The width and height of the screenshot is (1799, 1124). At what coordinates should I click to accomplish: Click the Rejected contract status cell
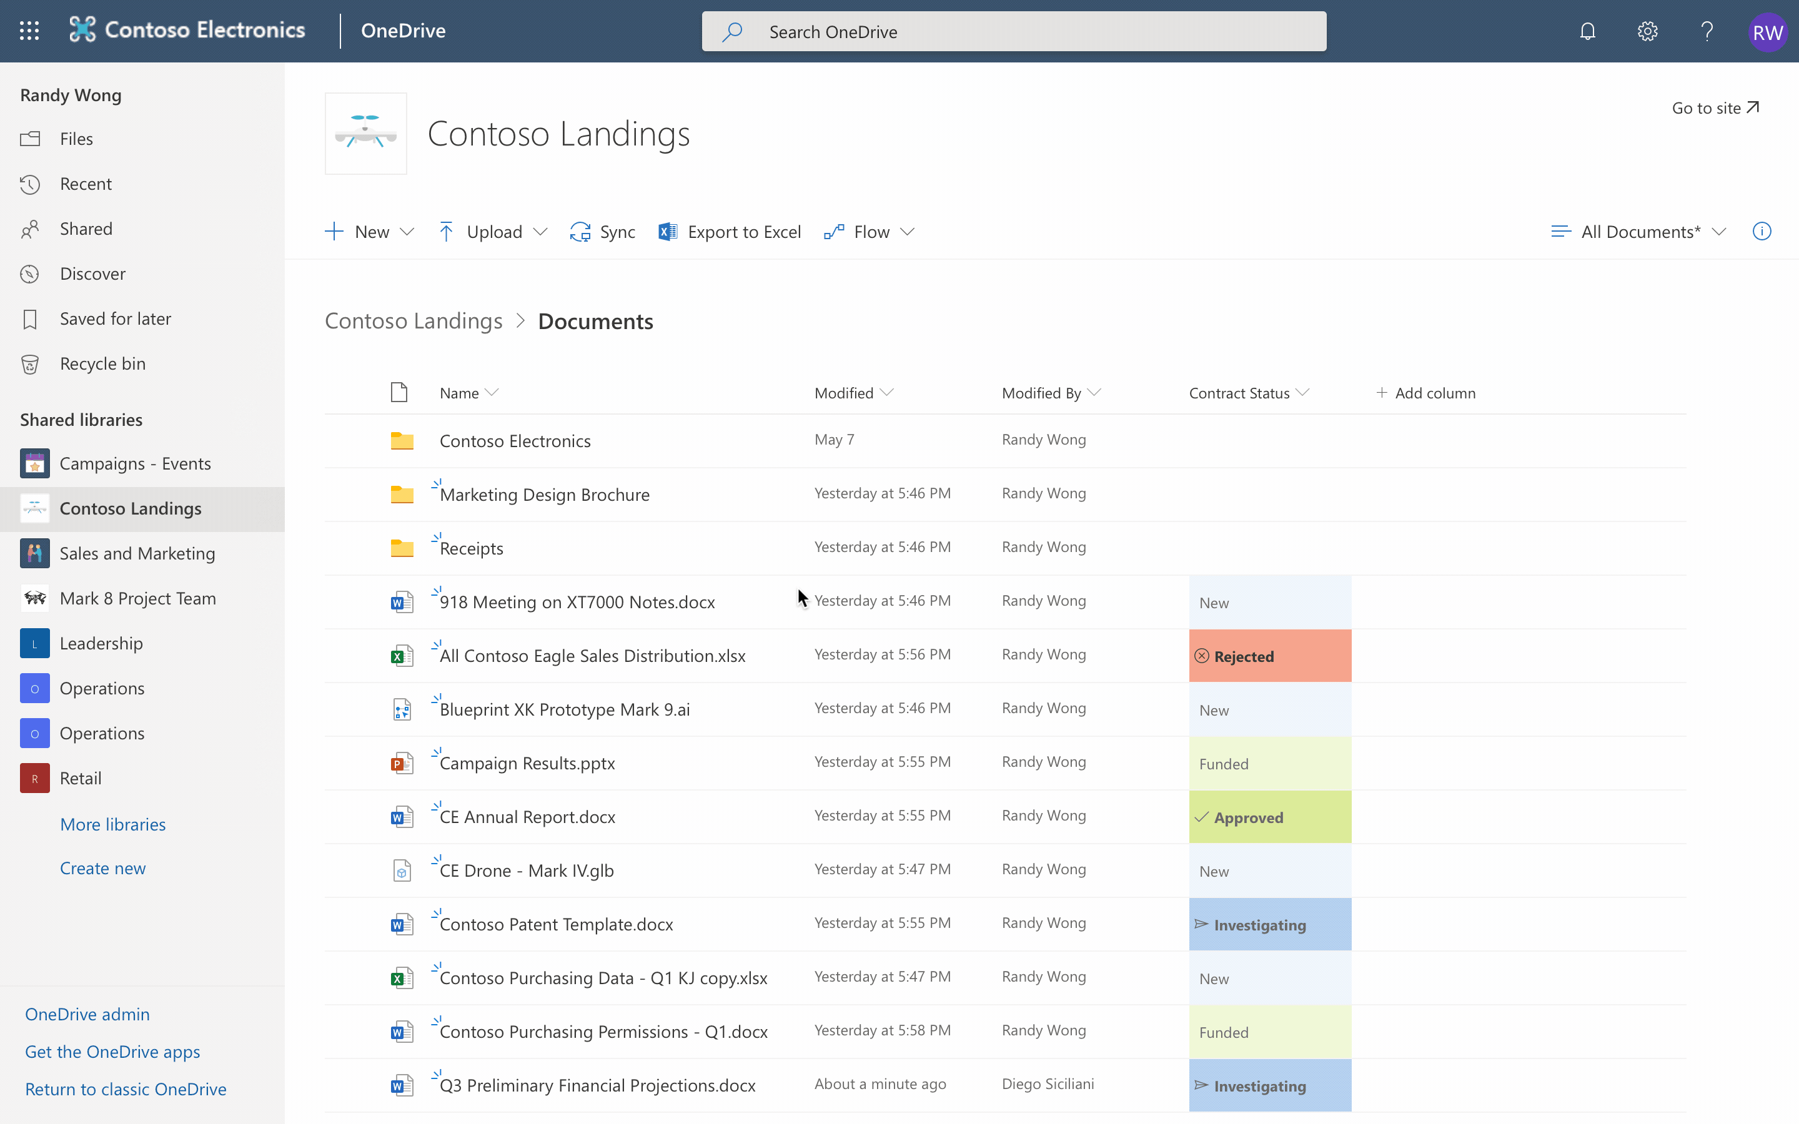[x=1270, y=656]
